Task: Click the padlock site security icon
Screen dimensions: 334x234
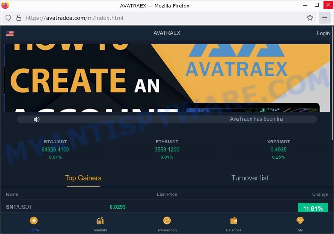Action: (x=19, y=18)
